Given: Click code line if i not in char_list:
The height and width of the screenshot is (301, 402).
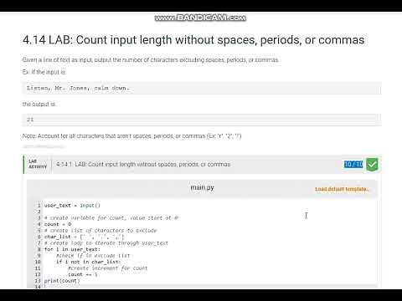Looking at the screenshot, I should (88, 262).
